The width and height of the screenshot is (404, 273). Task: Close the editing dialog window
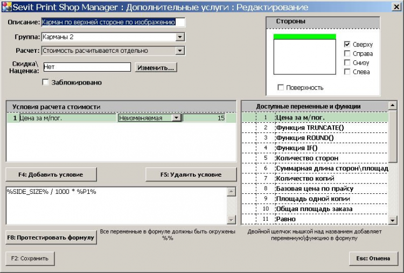coord(396,6)
